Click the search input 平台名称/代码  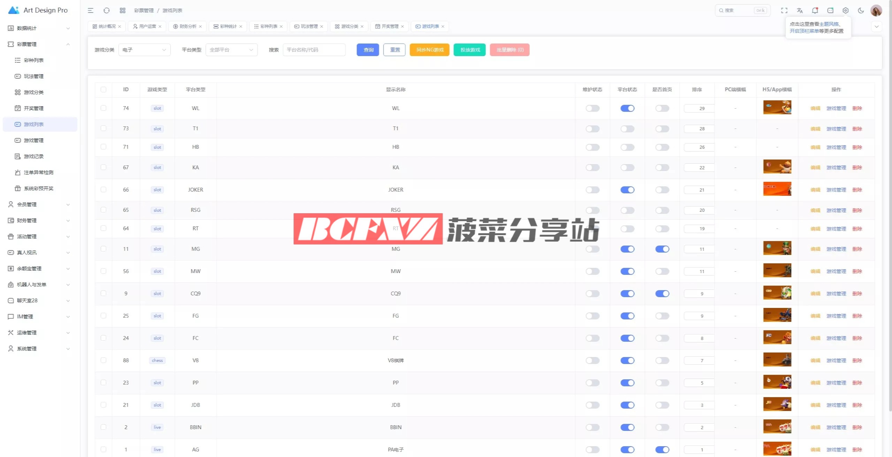tap(314, 50)
